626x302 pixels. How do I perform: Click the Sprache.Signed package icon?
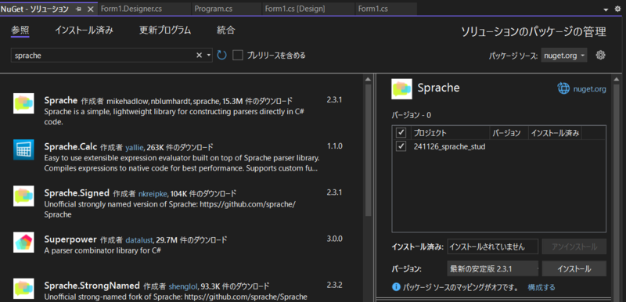pyautogui.click(x=23, y=196)
